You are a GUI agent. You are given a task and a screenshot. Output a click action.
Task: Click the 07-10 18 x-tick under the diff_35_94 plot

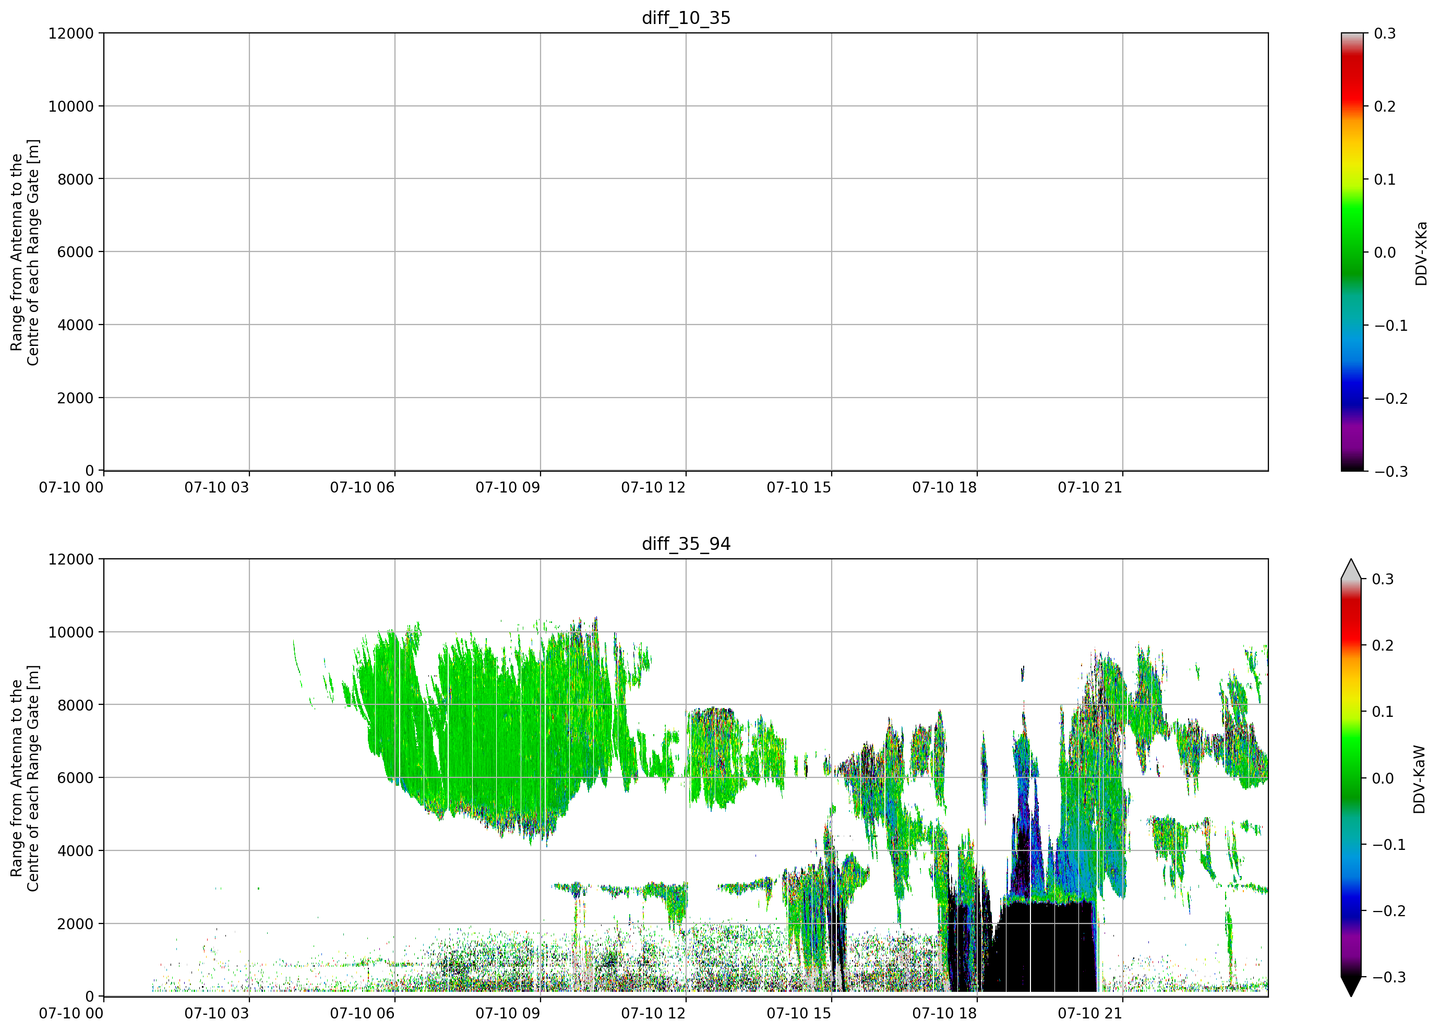click(x=945, y=1014)
